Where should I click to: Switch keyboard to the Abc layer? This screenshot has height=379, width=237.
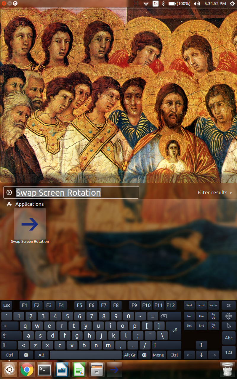click(x=229, y=338)
